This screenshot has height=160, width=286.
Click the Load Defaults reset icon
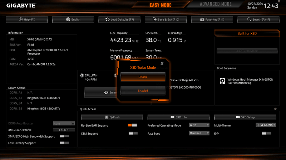[108, 20]
